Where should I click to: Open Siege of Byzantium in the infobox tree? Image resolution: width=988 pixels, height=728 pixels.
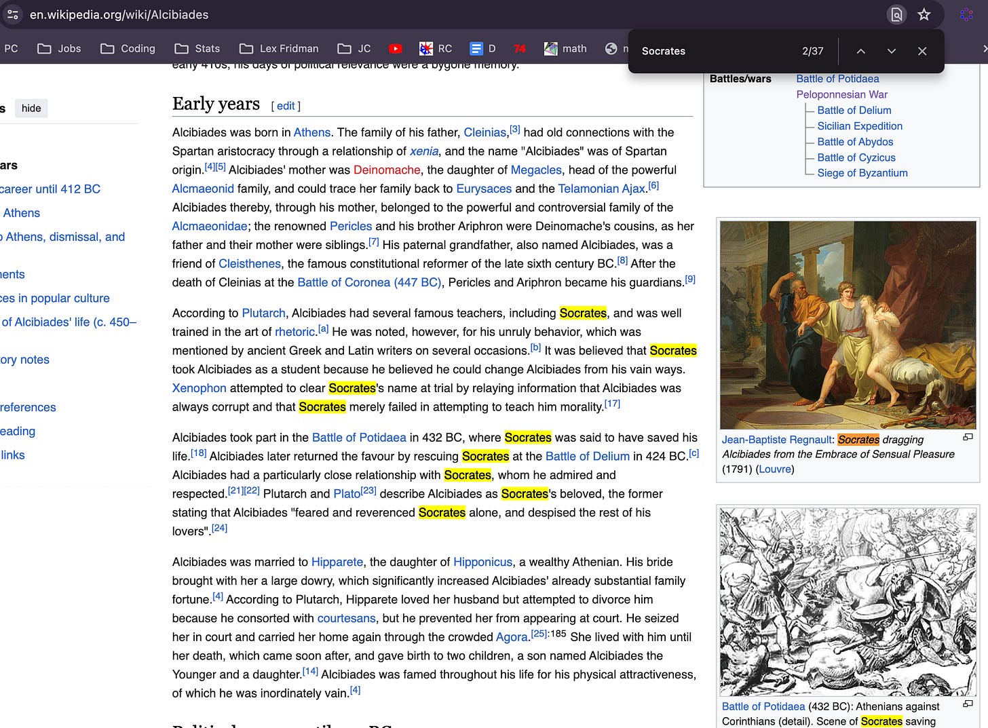click(x=862, y=172)
